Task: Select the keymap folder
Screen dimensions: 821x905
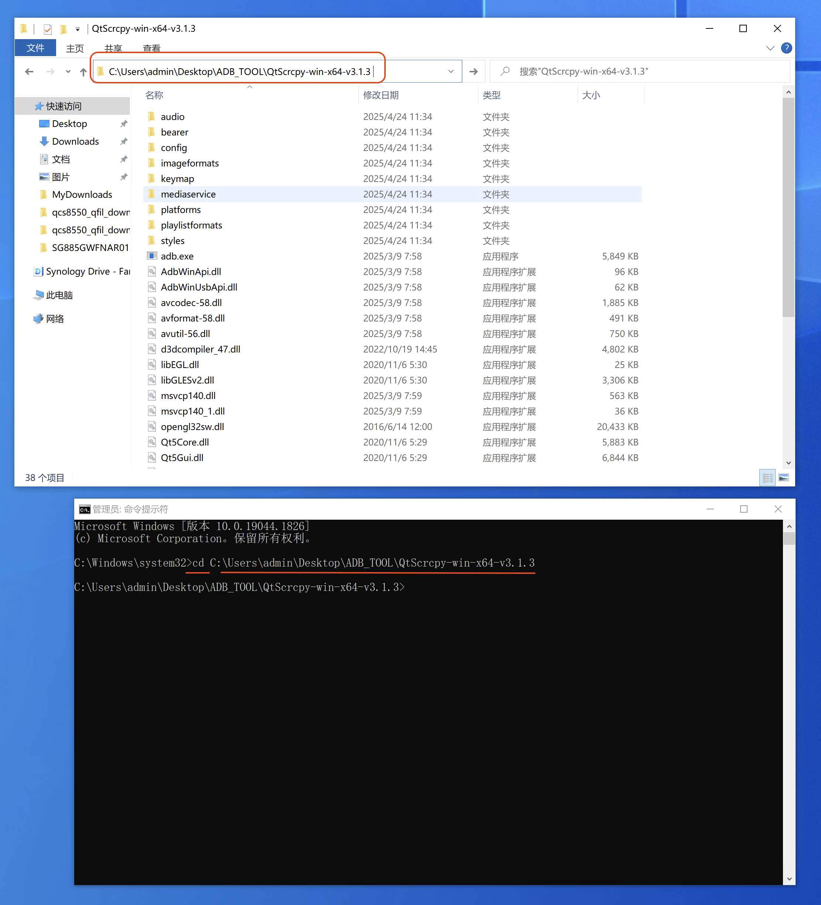Action: [177, 179]
